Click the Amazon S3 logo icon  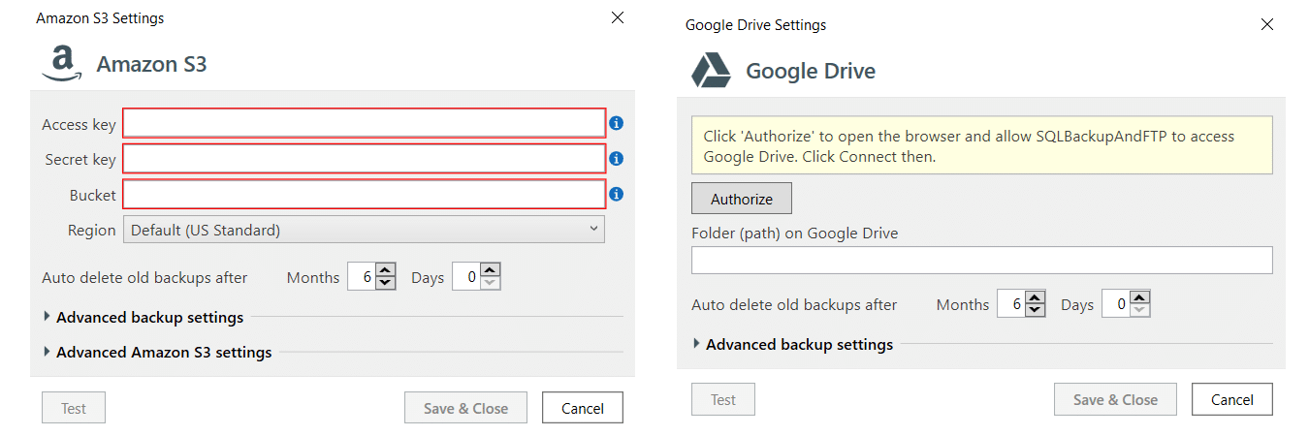(x=62, y=64)
